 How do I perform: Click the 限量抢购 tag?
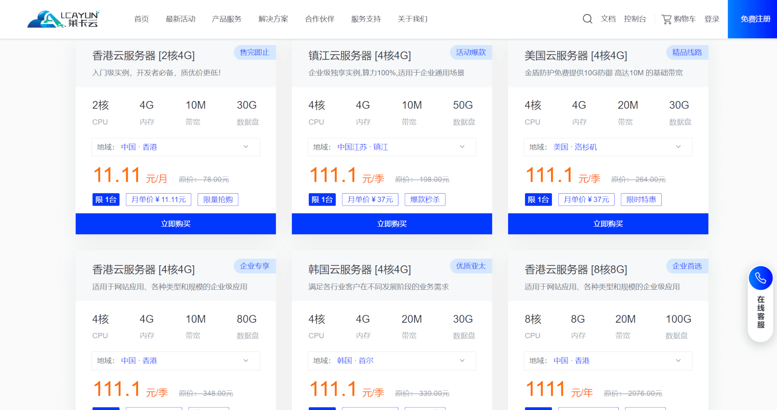point(218,199)
